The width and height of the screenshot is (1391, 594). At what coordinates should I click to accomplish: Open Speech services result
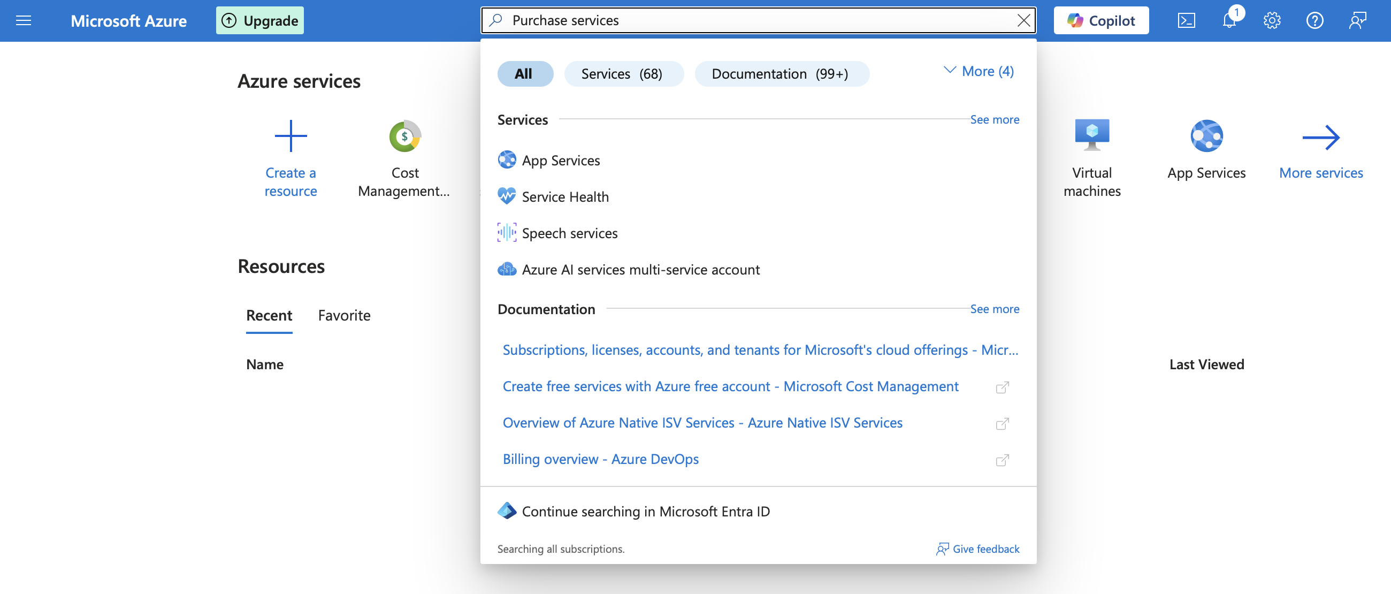558,233
